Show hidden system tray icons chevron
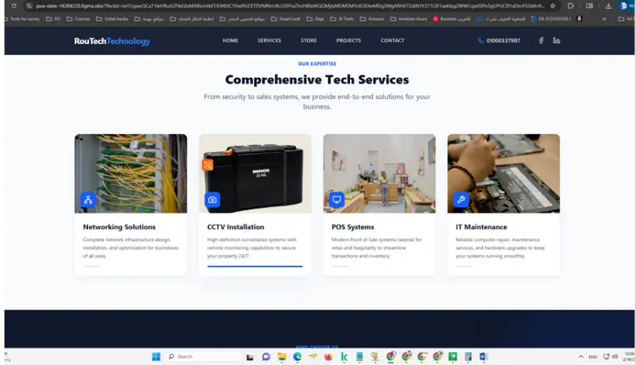This screenshot has width=635, height=365. point(581,356)
